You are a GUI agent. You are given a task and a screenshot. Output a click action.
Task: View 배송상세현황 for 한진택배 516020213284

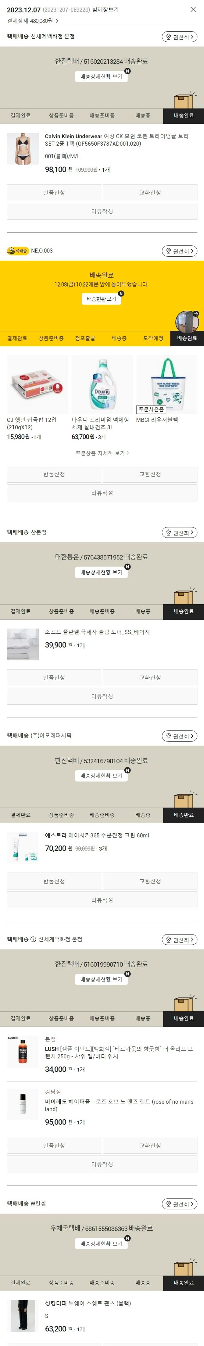(x=101, y=77)
